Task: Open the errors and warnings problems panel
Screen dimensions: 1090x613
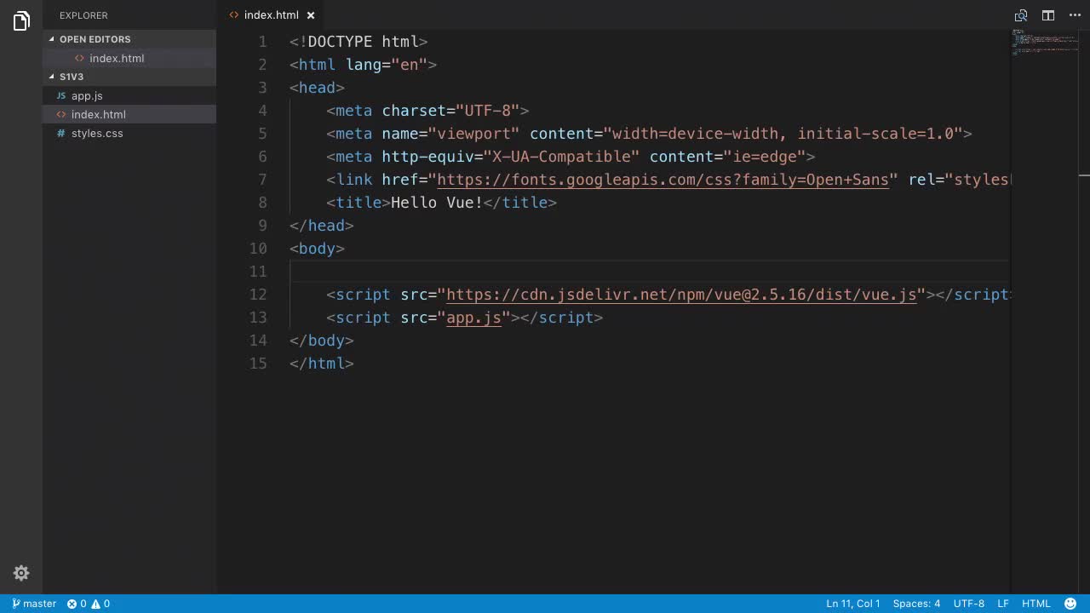Action: 89,604
